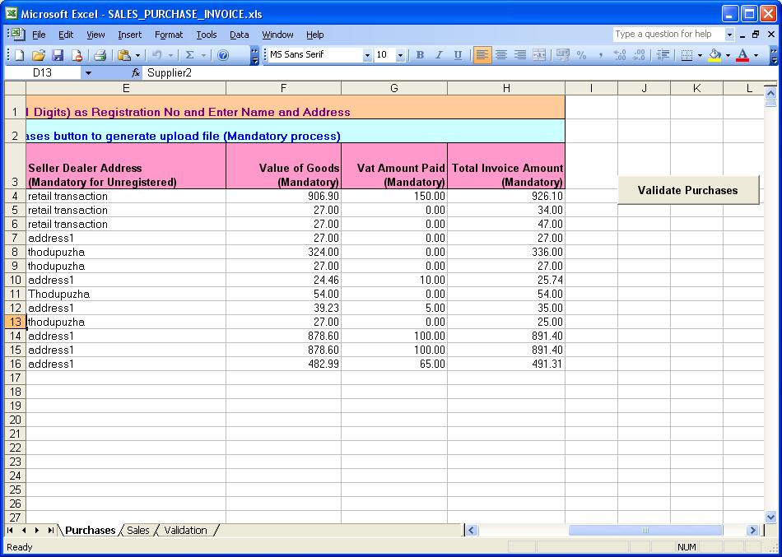
Task: Click the AutoSum sigma icon
Action: [x=189, y=55]
